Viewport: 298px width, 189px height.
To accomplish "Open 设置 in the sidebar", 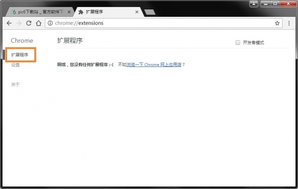I will point(15,65).
